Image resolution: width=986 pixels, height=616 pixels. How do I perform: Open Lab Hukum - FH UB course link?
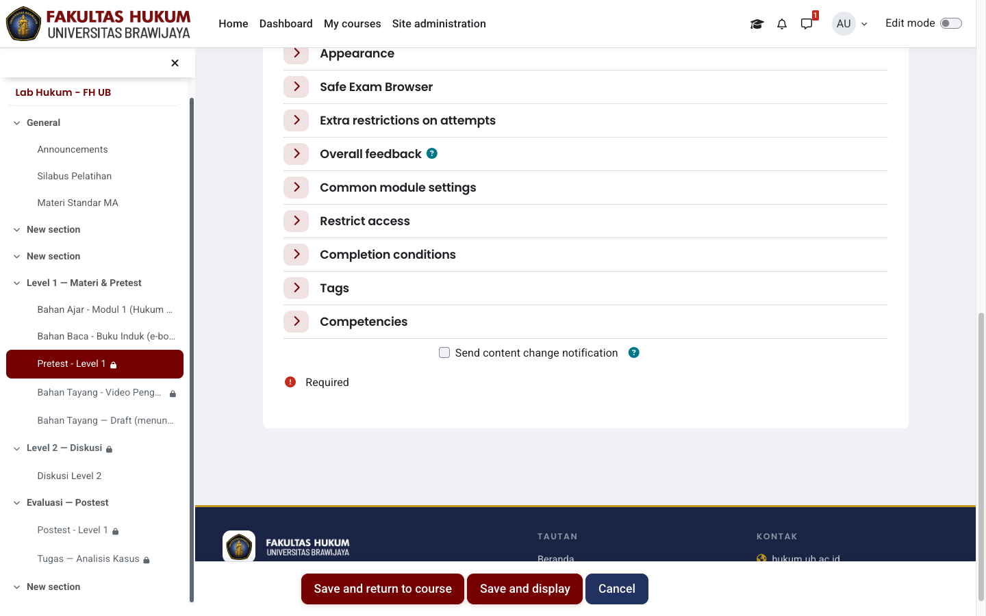click(63, 92)
